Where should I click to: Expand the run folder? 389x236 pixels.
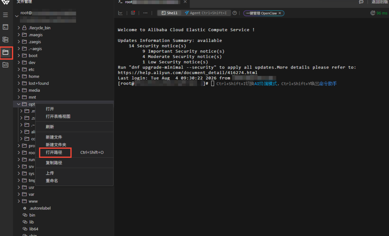[x=19, y=160]
